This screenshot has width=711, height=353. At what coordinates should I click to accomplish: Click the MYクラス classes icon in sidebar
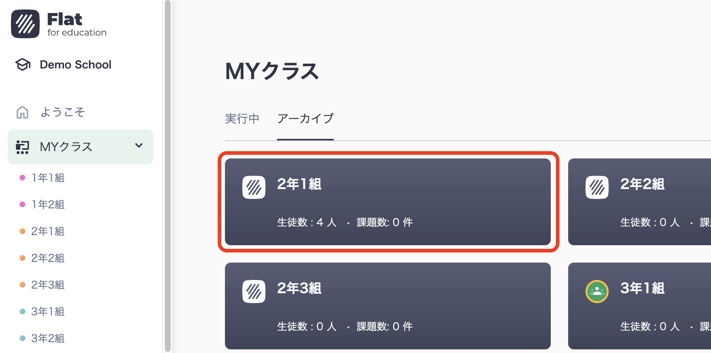click(x=22, y=147)
